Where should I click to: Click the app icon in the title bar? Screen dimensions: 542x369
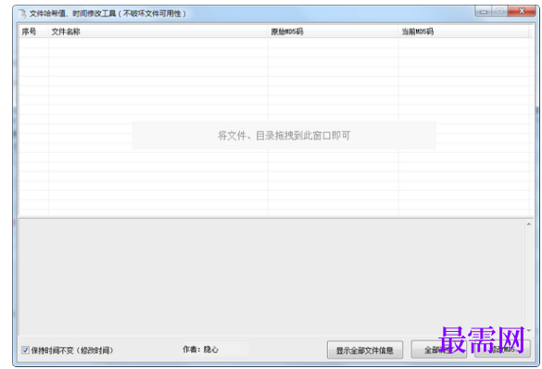coord(22,14)
